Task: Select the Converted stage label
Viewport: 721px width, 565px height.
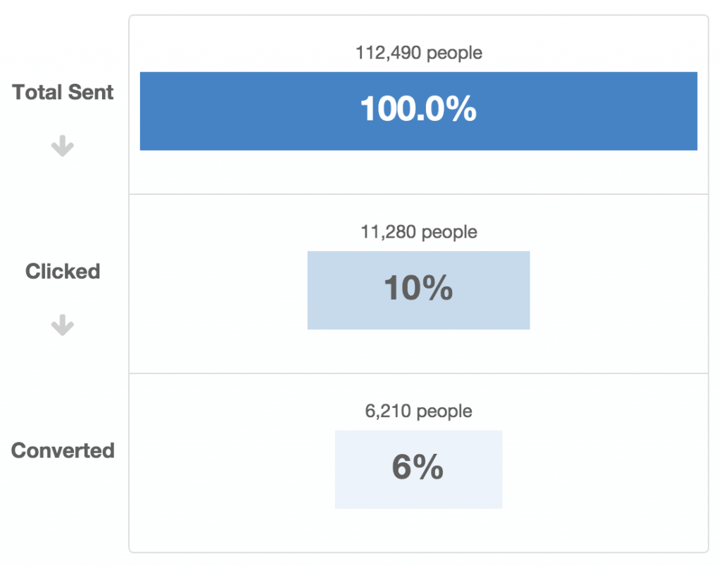Action: [63, 450]
